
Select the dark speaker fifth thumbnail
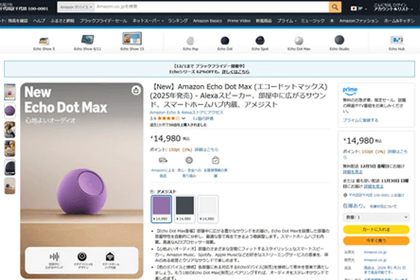pos(10,167)
